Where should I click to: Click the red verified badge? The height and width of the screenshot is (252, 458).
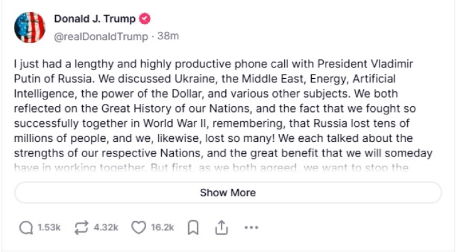click(x=144, y=19)
